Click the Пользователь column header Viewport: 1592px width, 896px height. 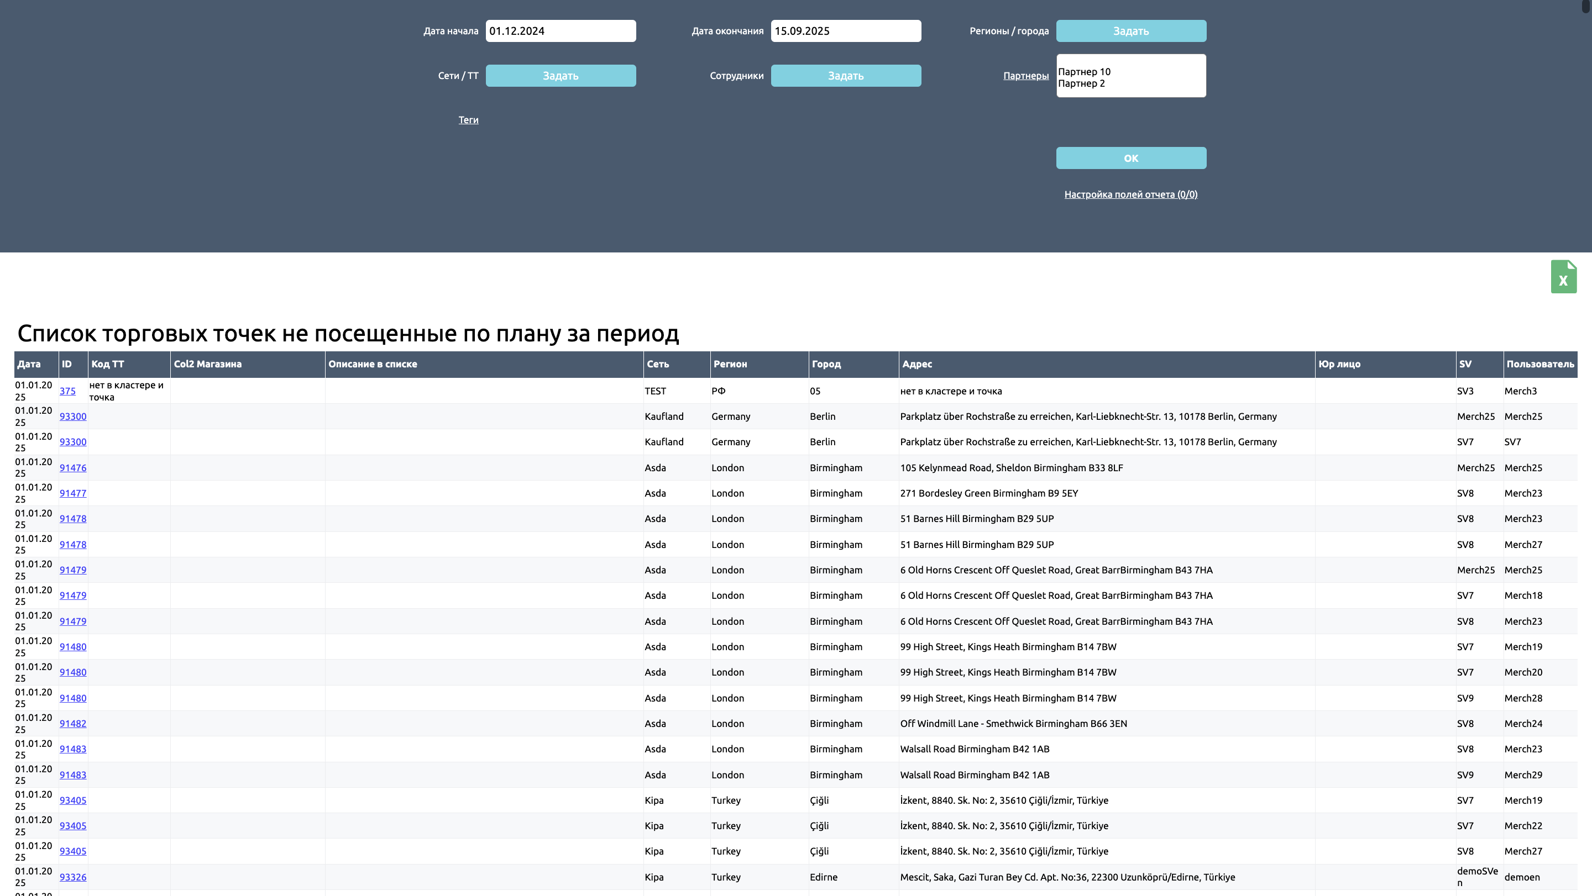1539,365
